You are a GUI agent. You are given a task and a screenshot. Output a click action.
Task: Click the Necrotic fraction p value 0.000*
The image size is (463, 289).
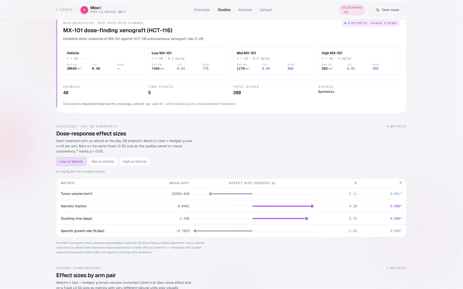396,206
